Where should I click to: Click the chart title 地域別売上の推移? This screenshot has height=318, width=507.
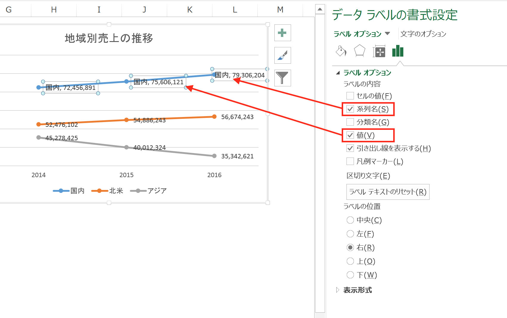pos(109,38)
